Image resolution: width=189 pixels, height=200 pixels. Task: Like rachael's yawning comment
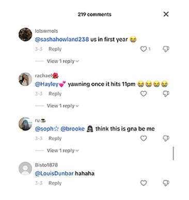[144, 94]
